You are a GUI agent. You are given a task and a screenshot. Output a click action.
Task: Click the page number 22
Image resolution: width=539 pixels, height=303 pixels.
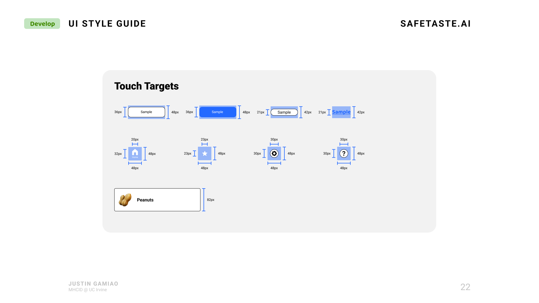pyautogui.click(x=465, y=287)
